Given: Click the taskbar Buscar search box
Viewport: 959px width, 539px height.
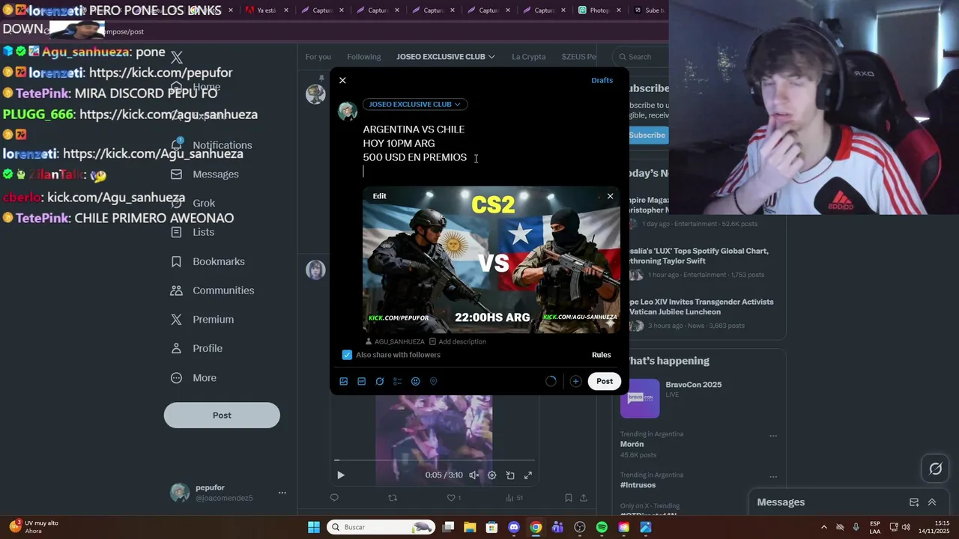Looking at the screenshot, I should 381,527.
